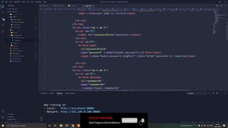Select Login.vue in the file tree

tap(17, 40)
